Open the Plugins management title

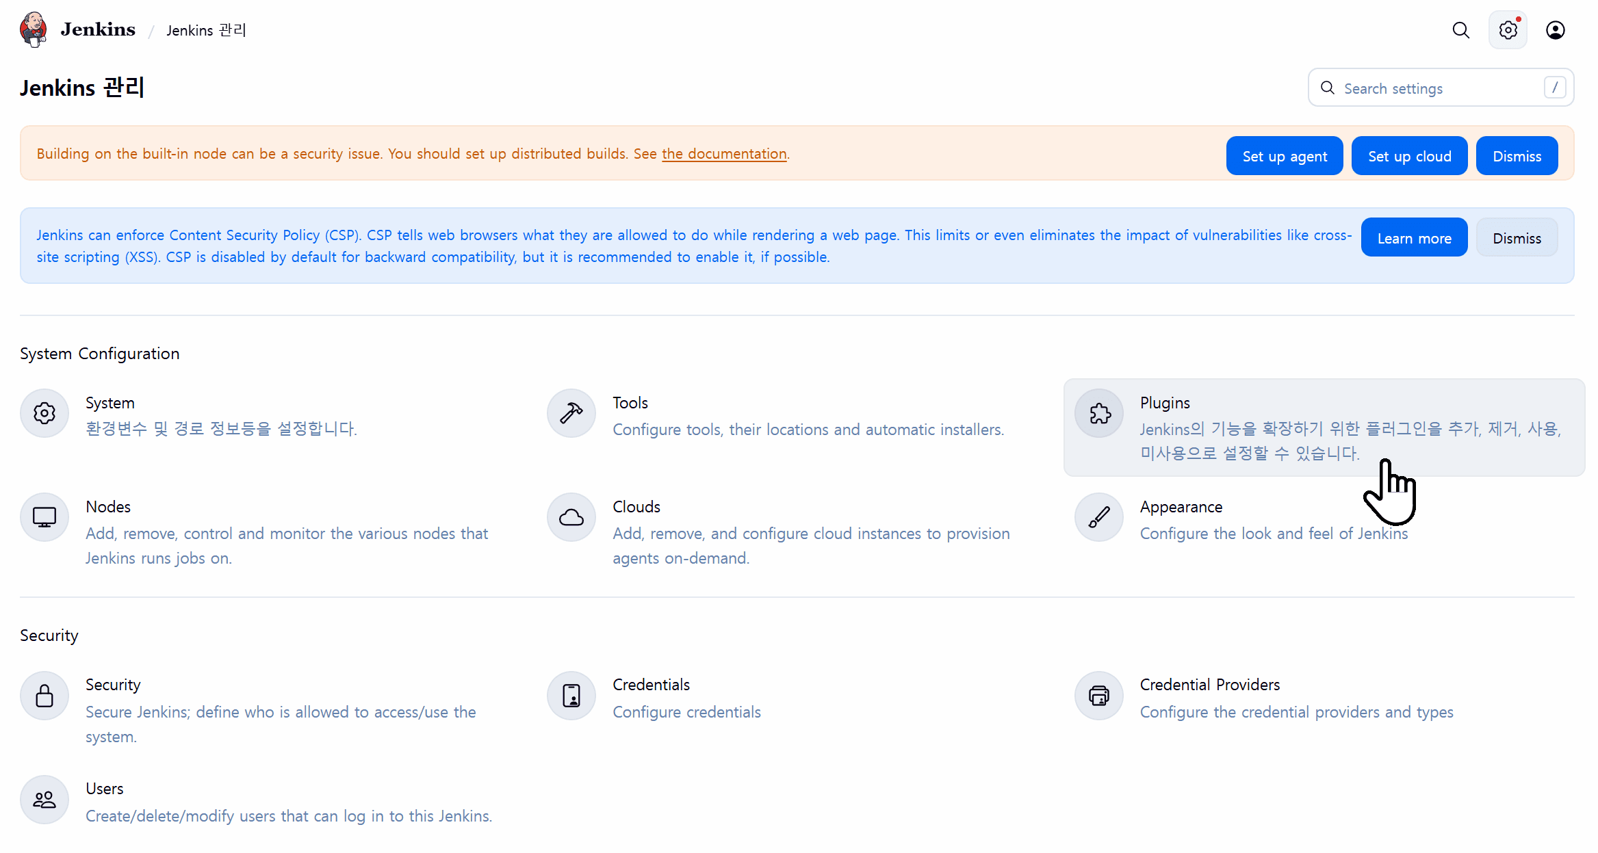[x=1165, y=403]
